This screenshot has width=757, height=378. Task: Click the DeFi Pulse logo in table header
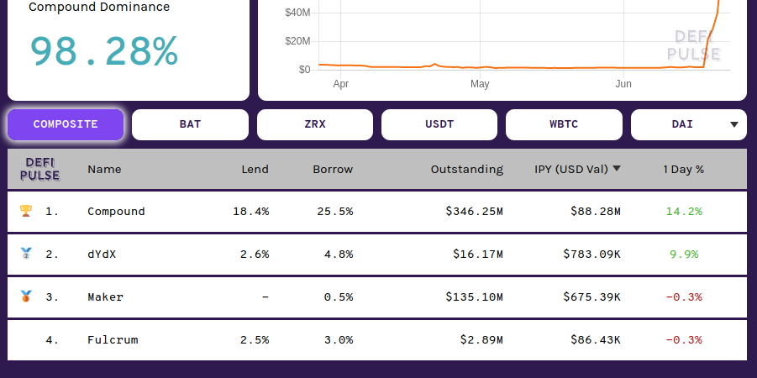(x=40, y=169)
